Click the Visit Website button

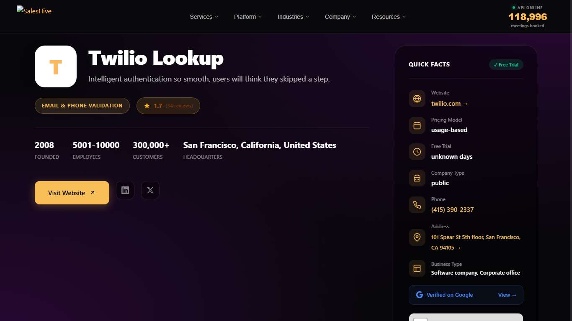(72, 193)
